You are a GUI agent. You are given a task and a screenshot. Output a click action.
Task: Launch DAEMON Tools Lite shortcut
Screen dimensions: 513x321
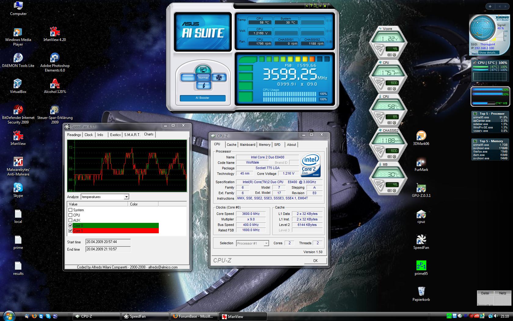pyautogui.click(x=18, y=60)
